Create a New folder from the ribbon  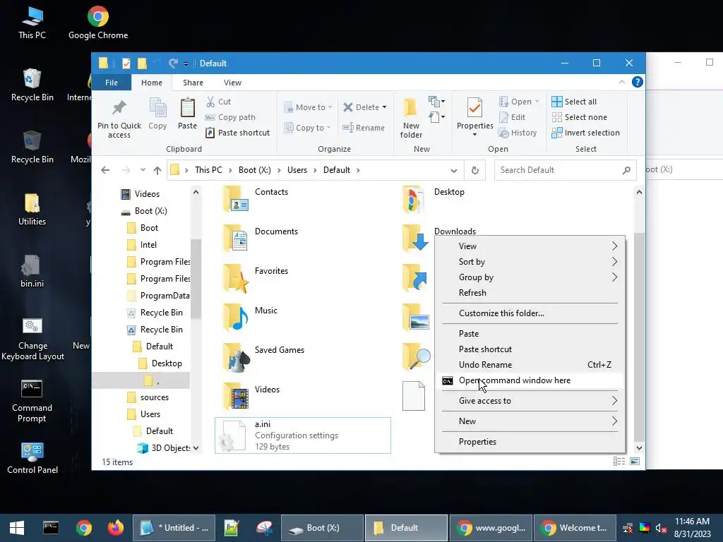point(411,118)
